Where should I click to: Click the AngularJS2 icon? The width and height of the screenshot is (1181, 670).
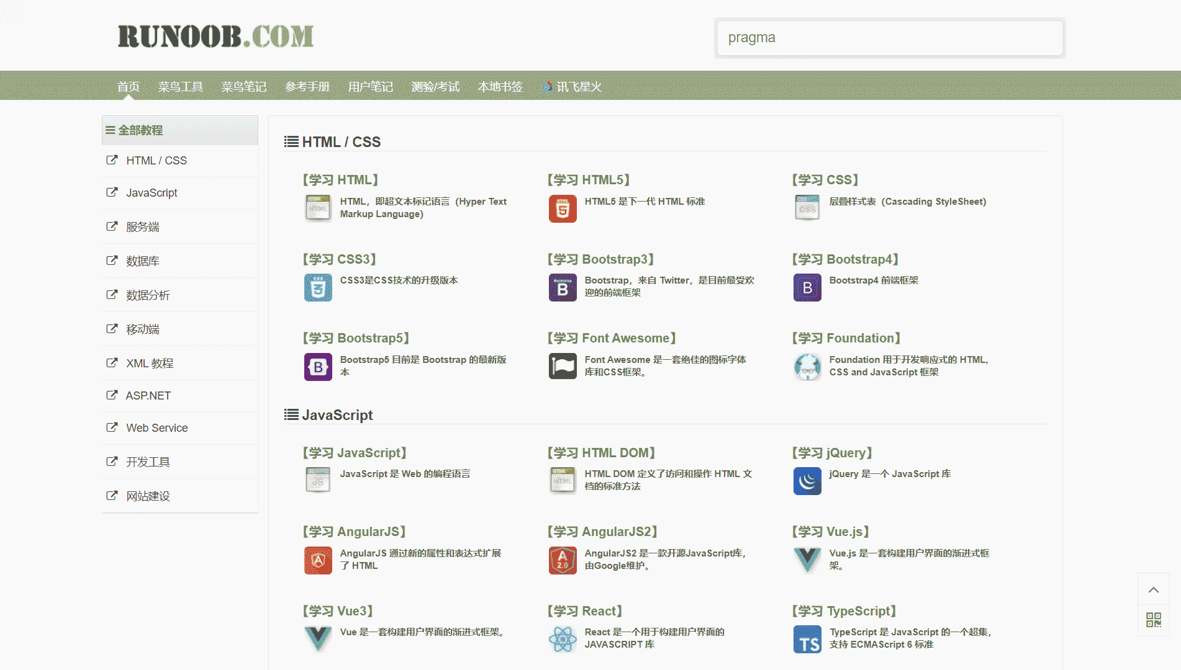(x=563, y=560)
